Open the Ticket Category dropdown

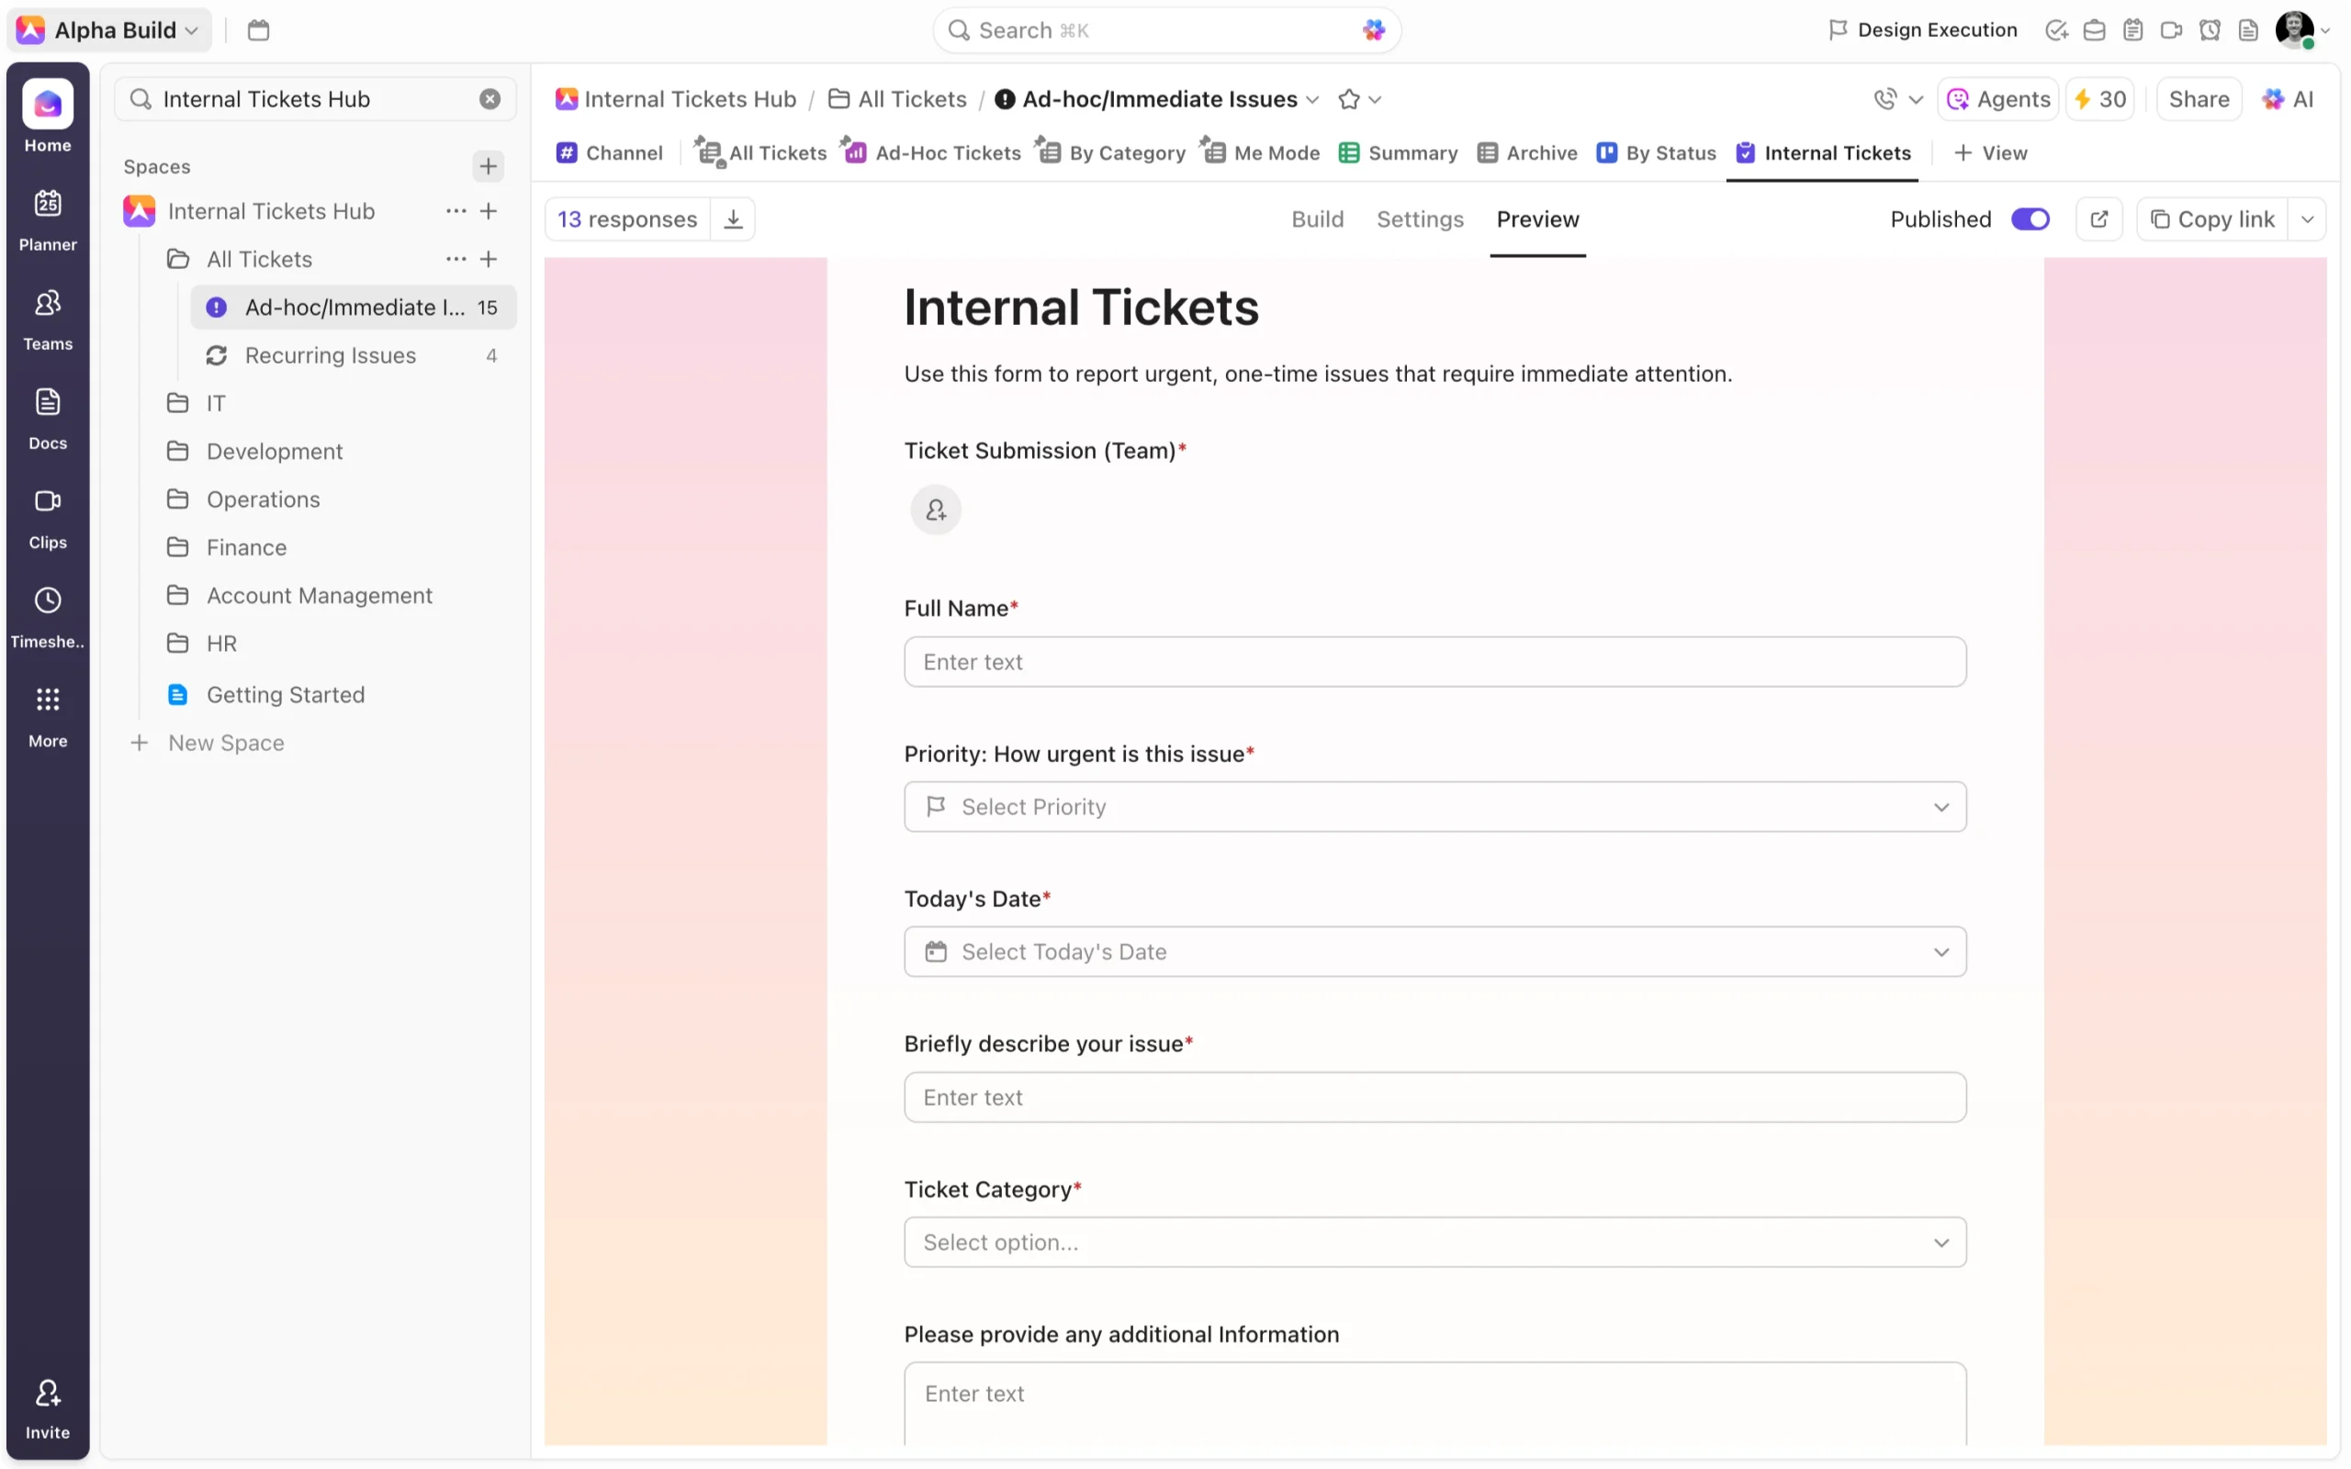point(1434,1241)
